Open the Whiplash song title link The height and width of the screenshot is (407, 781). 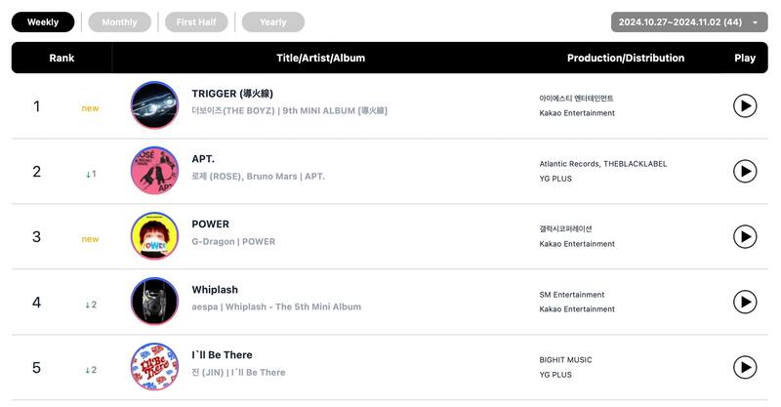tap(215, 290)
